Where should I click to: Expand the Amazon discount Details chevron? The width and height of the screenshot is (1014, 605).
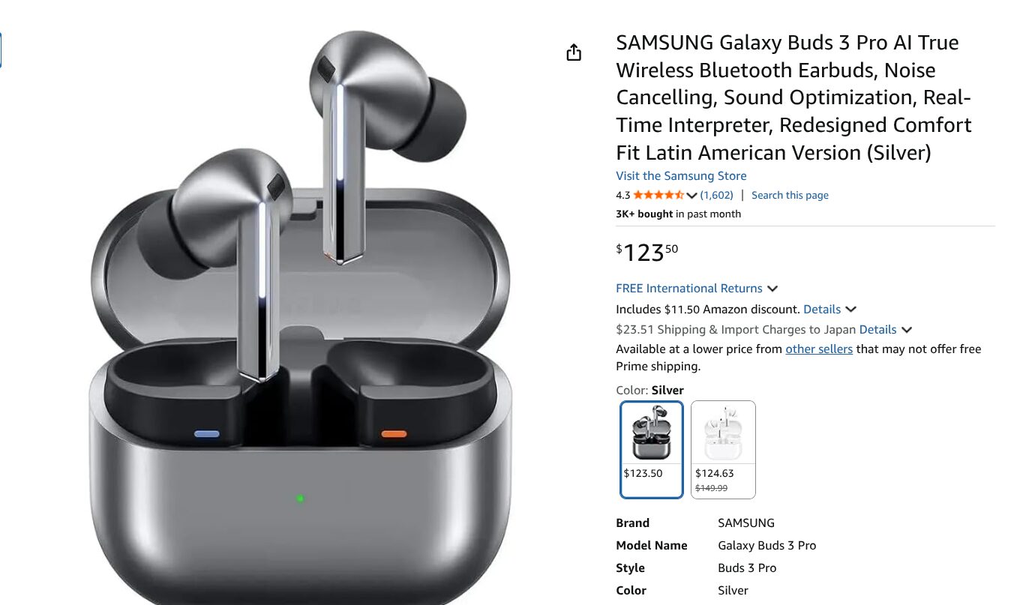(x=850, y=309)
